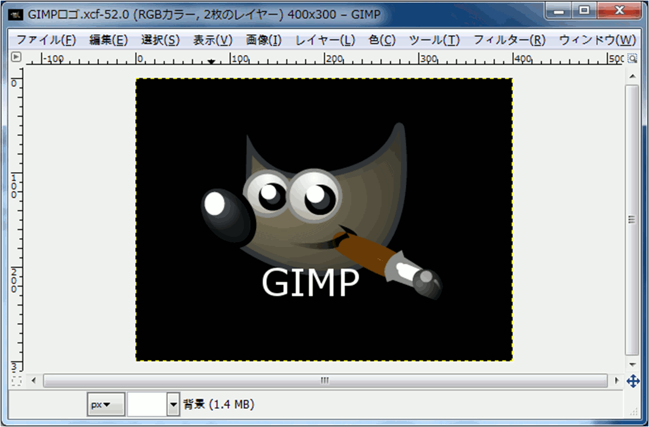649x427 pixels.
Task: Click the vertical scrollbar down arrow
Action: click(x=632, y=365)
